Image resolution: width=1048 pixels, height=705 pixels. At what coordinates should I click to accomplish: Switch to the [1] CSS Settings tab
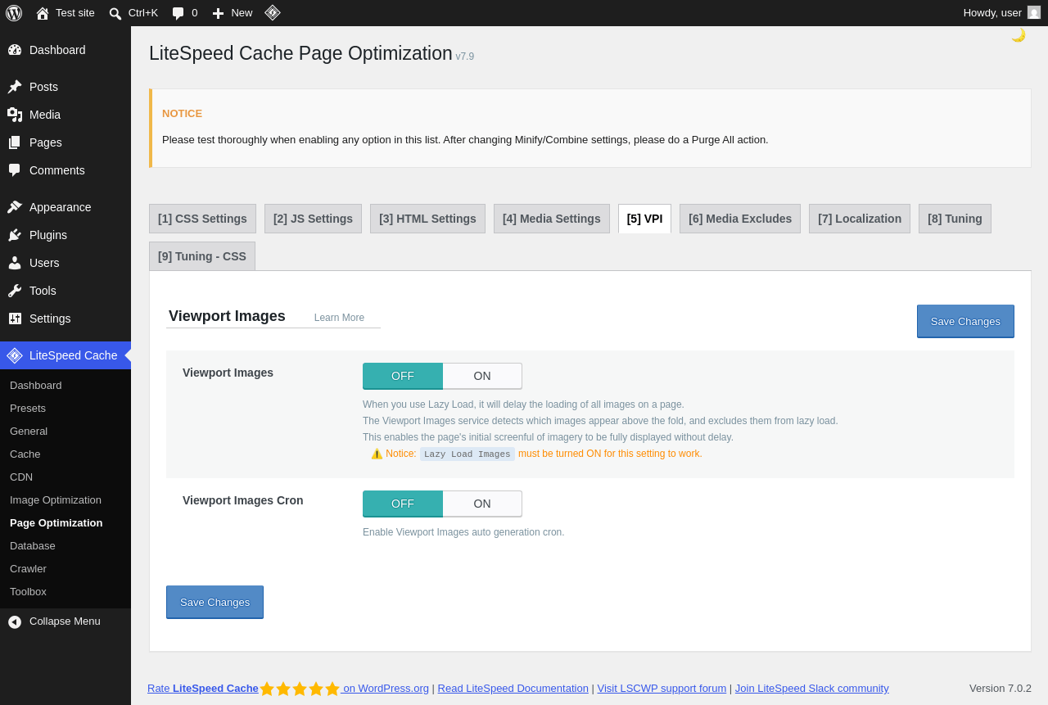coord(202,219)
